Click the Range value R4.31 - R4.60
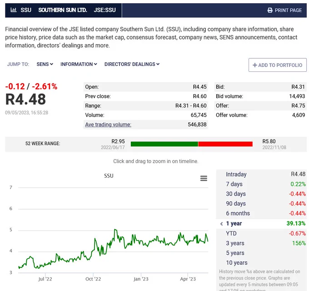Screen dimensions: 309x291 click(191, 105)
